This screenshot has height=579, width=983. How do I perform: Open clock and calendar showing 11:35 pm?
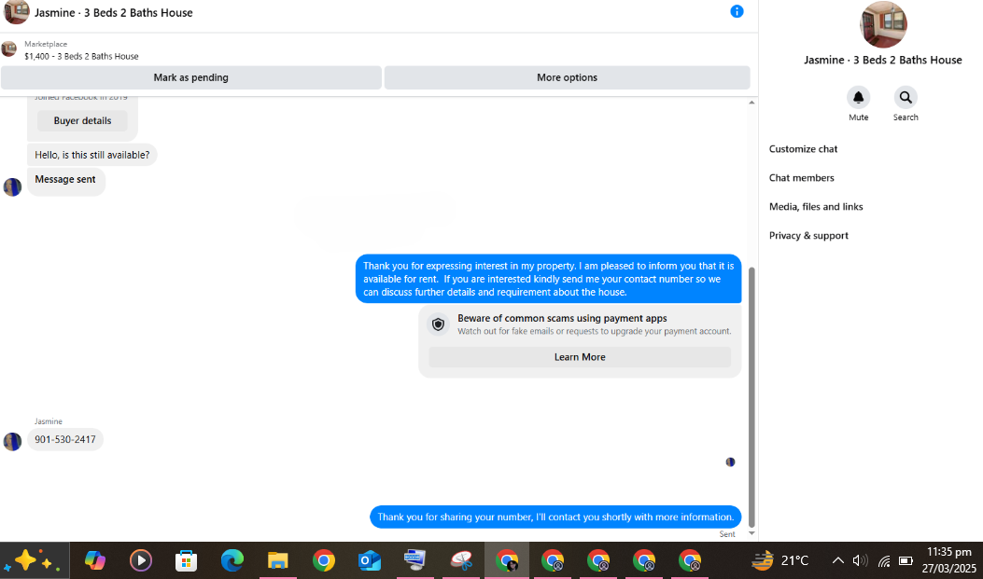point(948,560)
